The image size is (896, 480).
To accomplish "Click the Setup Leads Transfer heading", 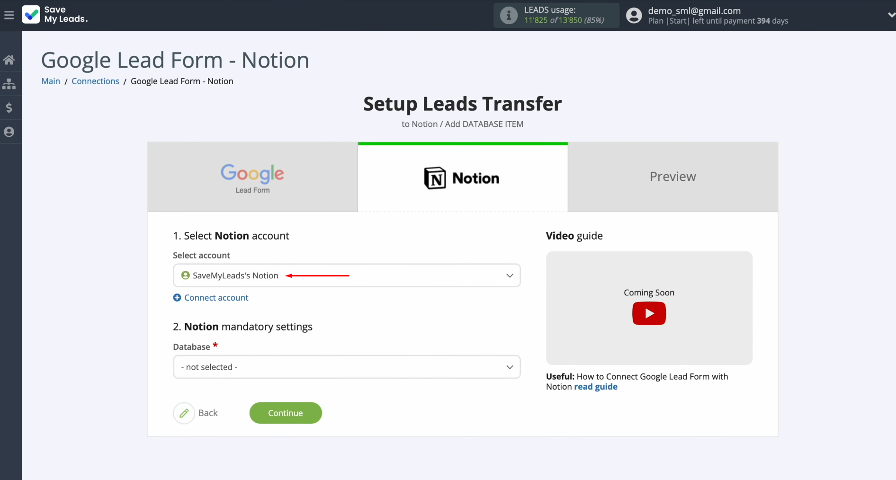I will point(462,104).
